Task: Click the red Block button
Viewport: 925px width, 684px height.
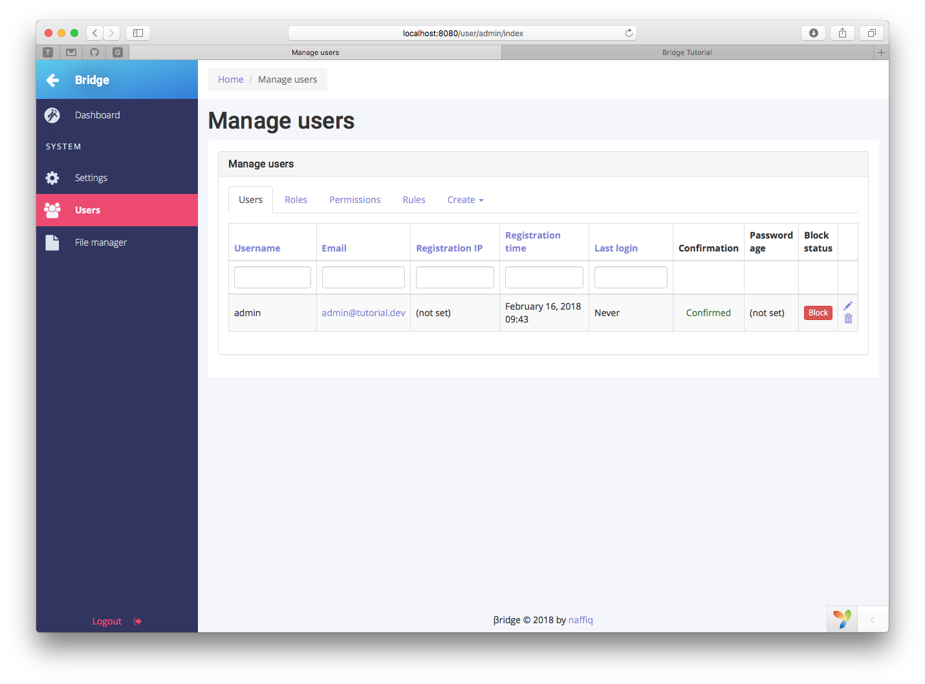Action: tap(818, 313)
